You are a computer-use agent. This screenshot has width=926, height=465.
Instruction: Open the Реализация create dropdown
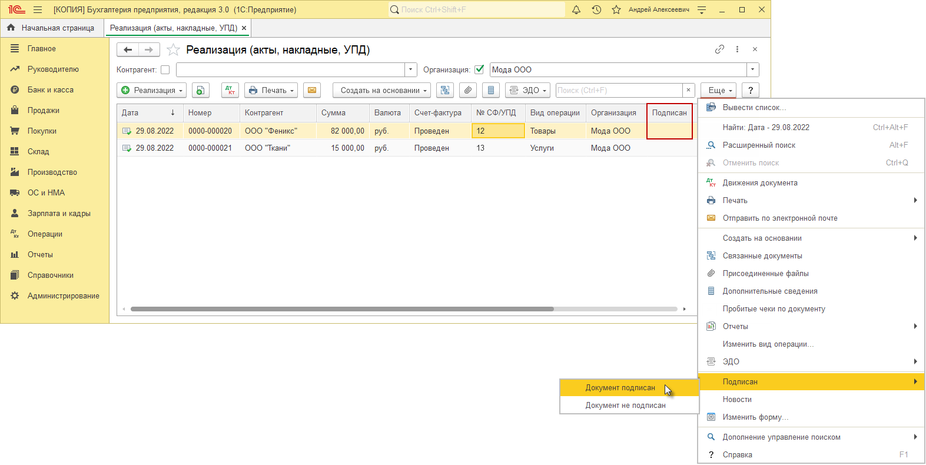[x=152, y=90]
